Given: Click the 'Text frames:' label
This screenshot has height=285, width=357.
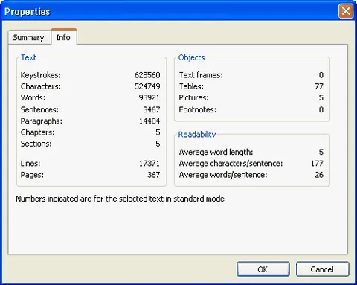Looking at the screenshot, I should pyautogui.click(x=201, y=75).
